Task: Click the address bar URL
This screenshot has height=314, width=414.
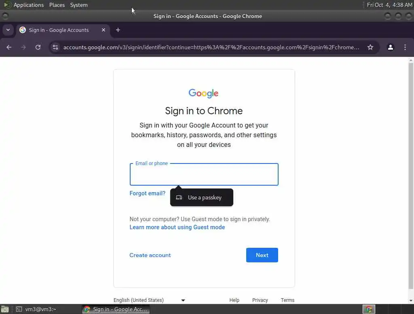Action: click(211, 47)
